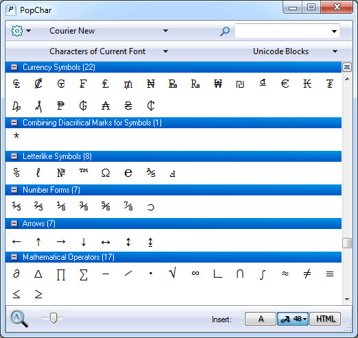Open the Unicode Blocks dropdown
This screenshot has height=338, width=358.
[x=295, y=51]
